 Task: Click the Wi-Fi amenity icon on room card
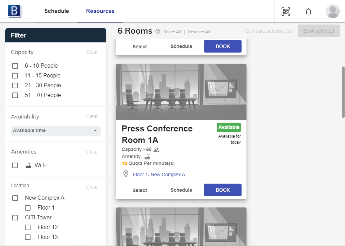[147, 157]
